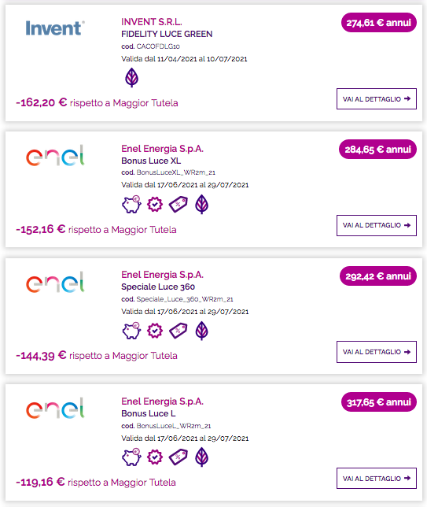The height and width of the screenshot is (507, 427).
Task: Click the 317,65 € annui price badge
Action: pos(379,402)
